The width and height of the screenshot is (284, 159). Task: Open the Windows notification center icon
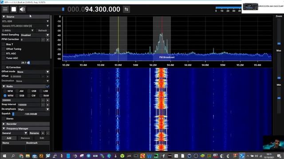(279, 156)
